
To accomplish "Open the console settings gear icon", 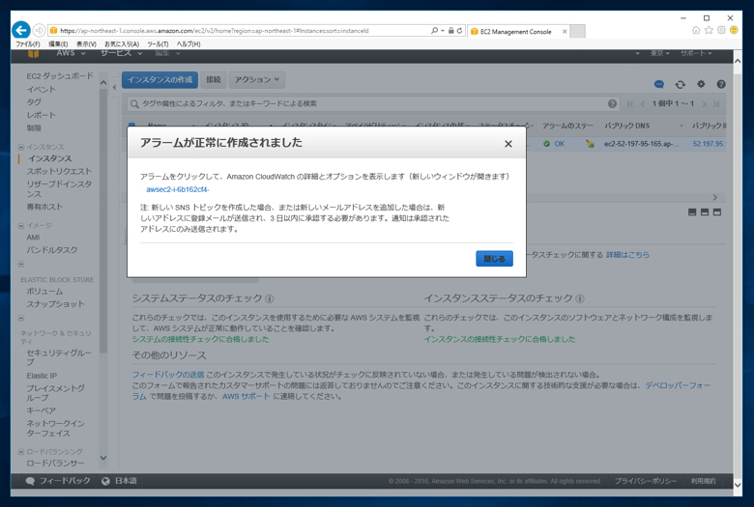I will tap(701, 84).
